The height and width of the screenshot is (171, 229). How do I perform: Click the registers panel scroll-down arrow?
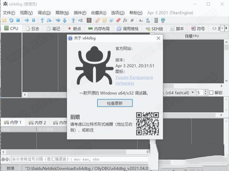(226, 81)
